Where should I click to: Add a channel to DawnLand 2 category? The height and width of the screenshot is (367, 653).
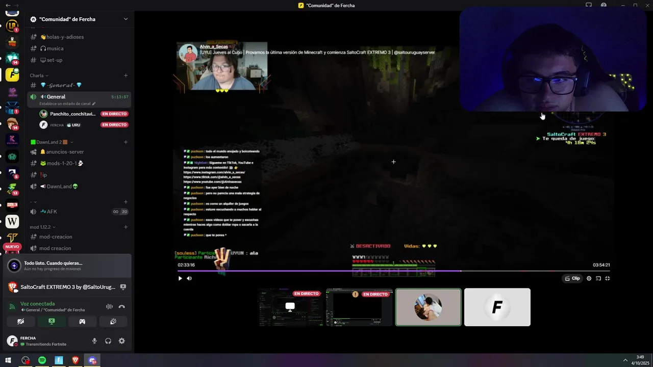tap(125, 142)
